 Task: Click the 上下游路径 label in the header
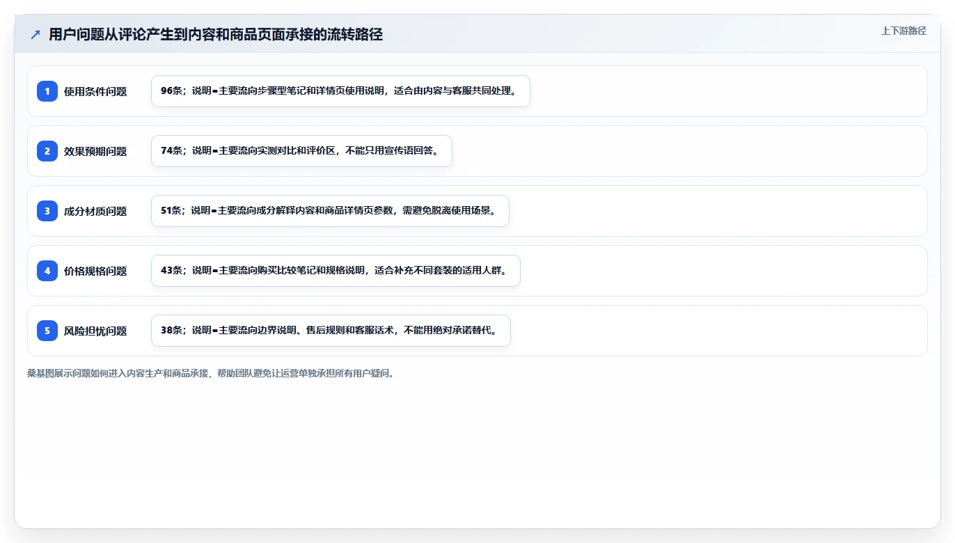[903, 31]
